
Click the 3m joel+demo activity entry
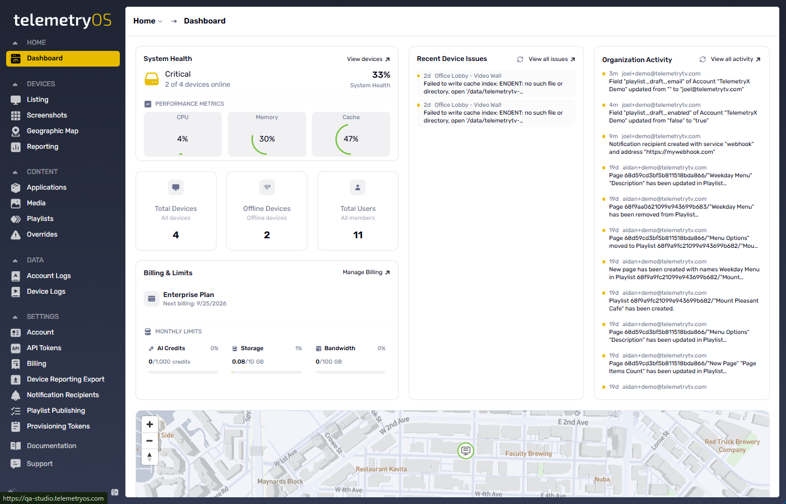(x=682, y=81)
